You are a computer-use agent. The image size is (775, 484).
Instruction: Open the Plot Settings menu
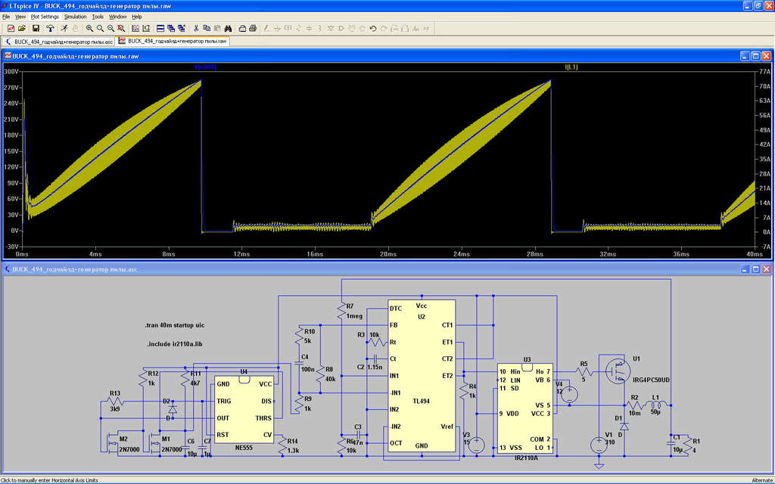click(45, 16)
